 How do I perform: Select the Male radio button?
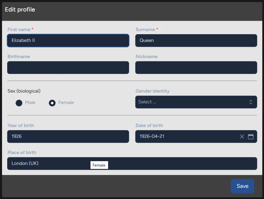pos(19,103)
